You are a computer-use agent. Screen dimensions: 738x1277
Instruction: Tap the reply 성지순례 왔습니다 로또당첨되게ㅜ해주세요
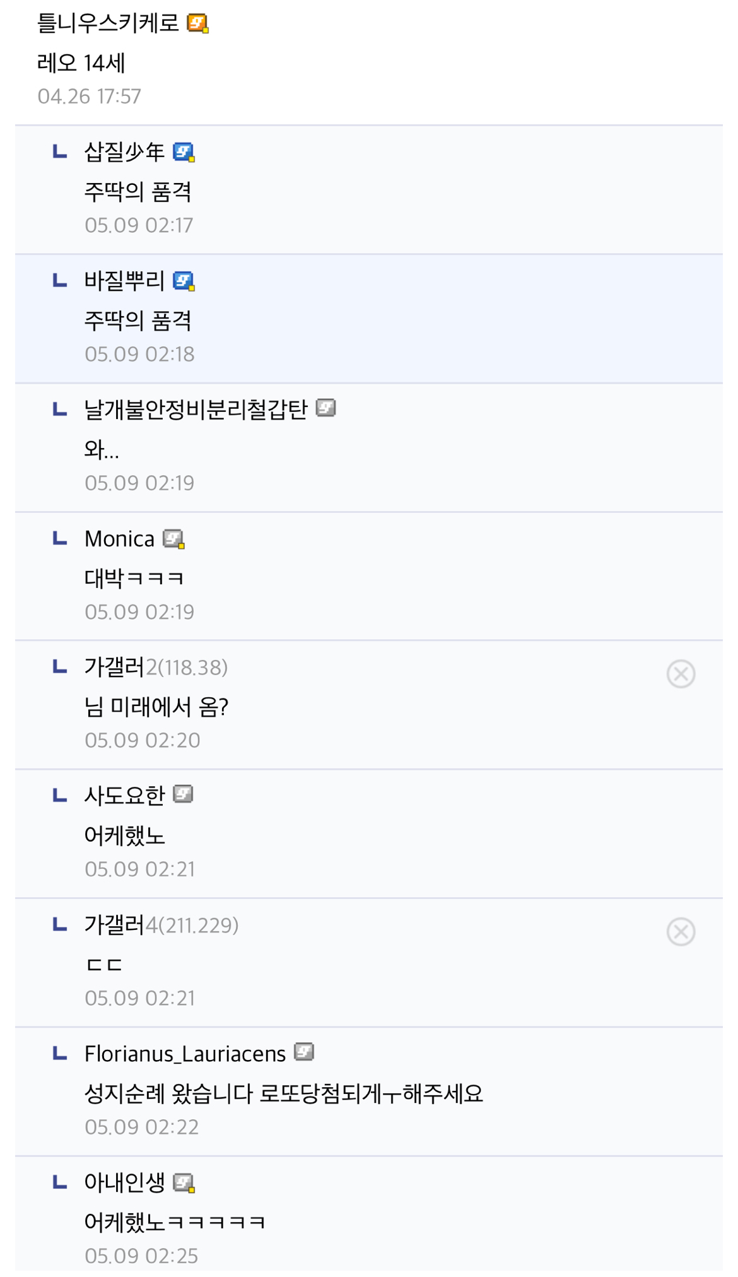283,1093
